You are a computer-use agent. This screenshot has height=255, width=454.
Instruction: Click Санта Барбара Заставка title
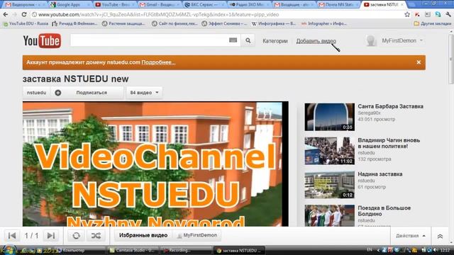pyautogui.click(x=390, y=106)
